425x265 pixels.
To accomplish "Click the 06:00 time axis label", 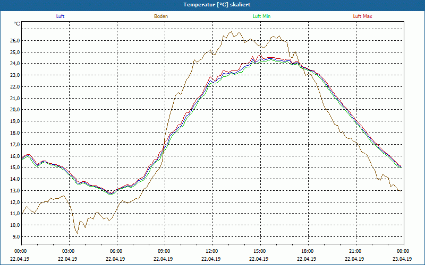I will 116,251.
